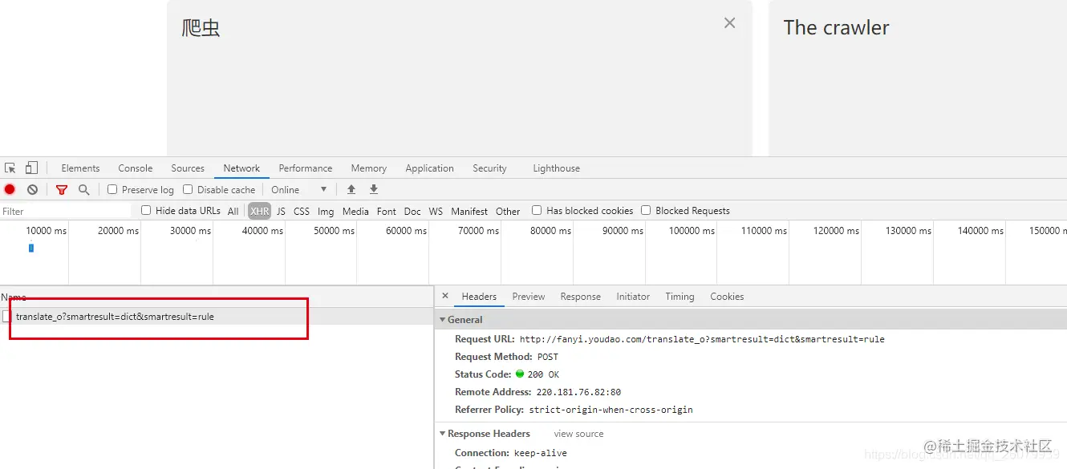
Task: Filter requests by Media type
Action: pyautogui.click(x=355, y=212)
